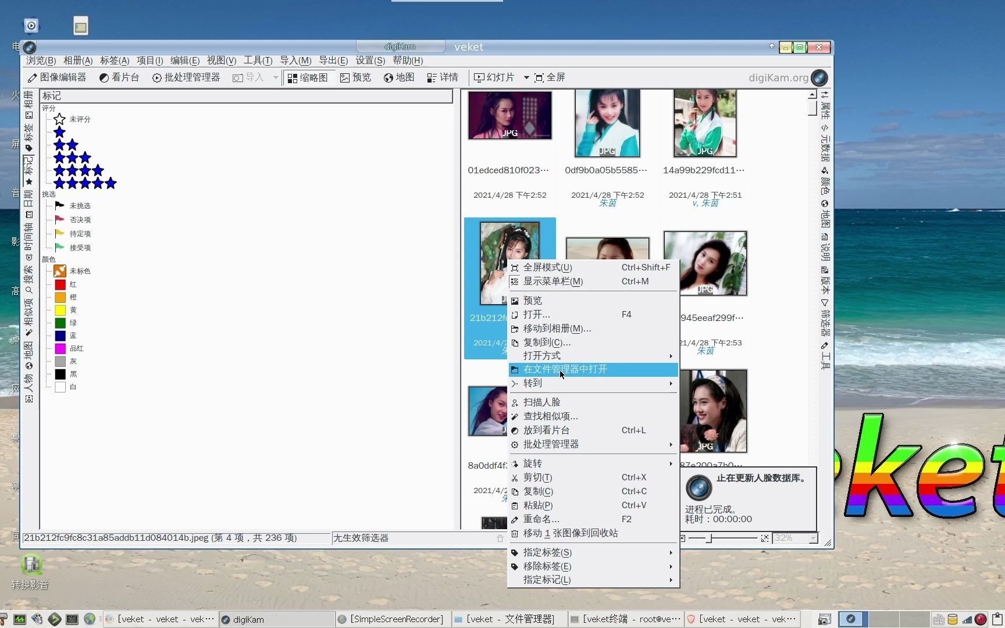Image resolution: width=1005 pixels, height=628 pixels.
Task: Open the Image Editor (图像编辑器) toolbar button
Action: pos(57,77)
